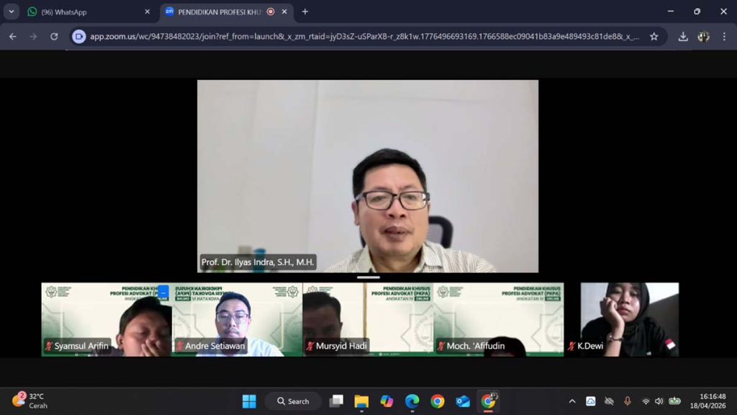
Task: Open Task View on the taskbar
Action: tap(336, 401)
